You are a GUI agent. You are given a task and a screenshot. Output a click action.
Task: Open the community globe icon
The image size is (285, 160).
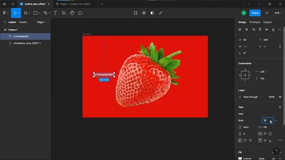tap(13, 4)
